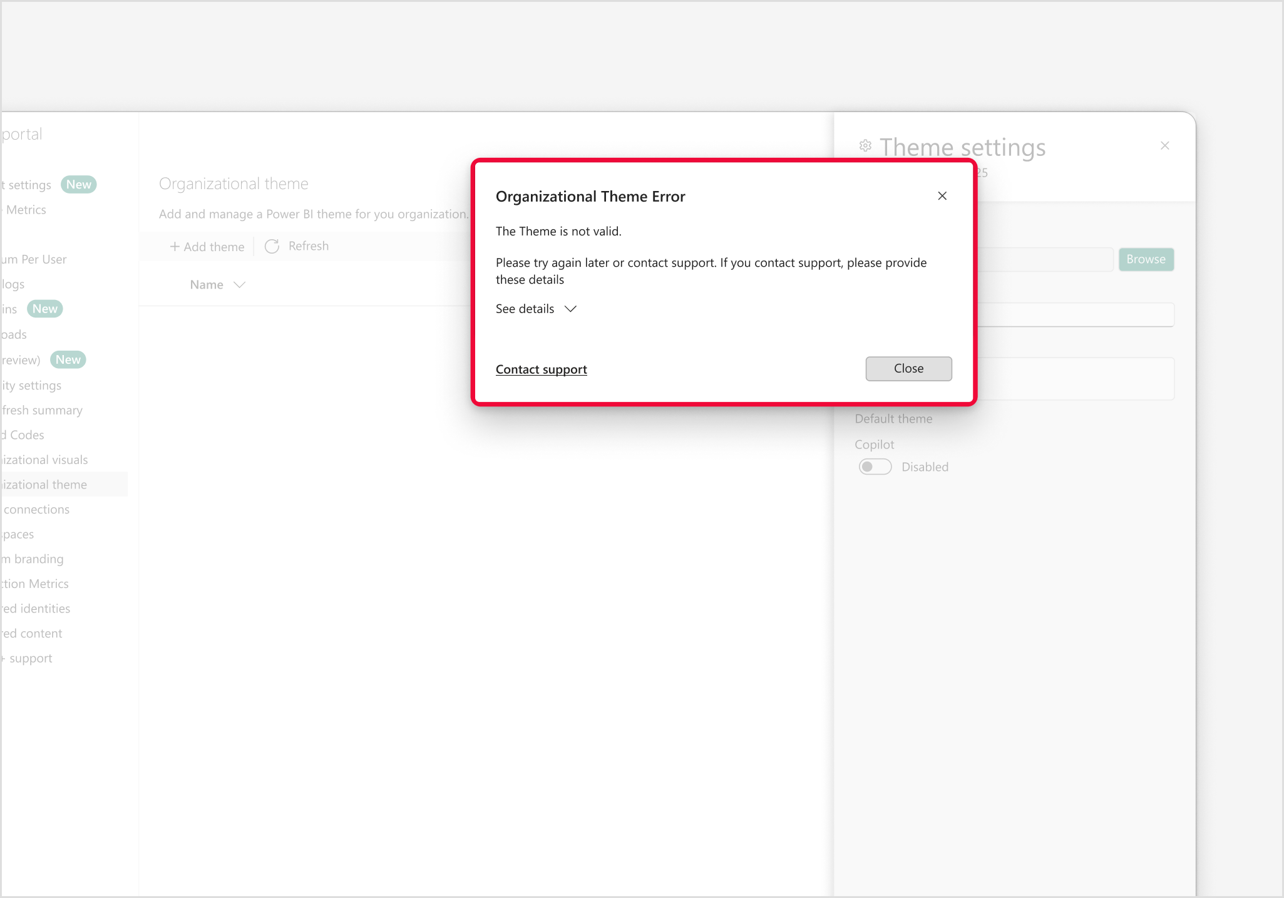Open Tenant settings in sidebar
1284x898 pixels.
pyautogui.click(x=26, y=185)
